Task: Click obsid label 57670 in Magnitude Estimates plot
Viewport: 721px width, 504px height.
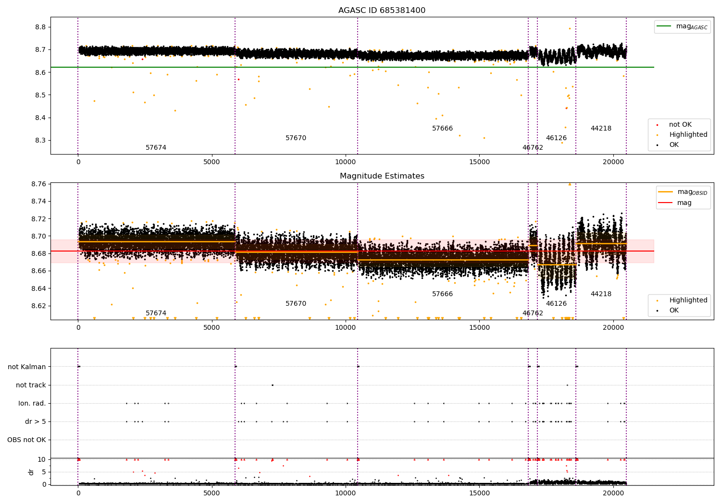Action: 296,304
